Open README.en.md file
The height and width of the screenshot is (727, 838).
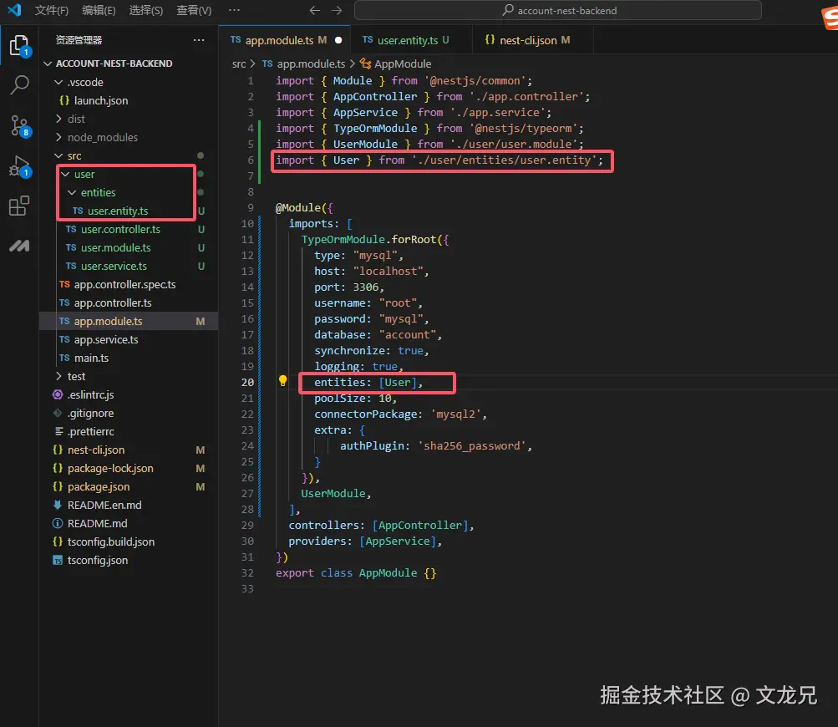pos(129,506)
